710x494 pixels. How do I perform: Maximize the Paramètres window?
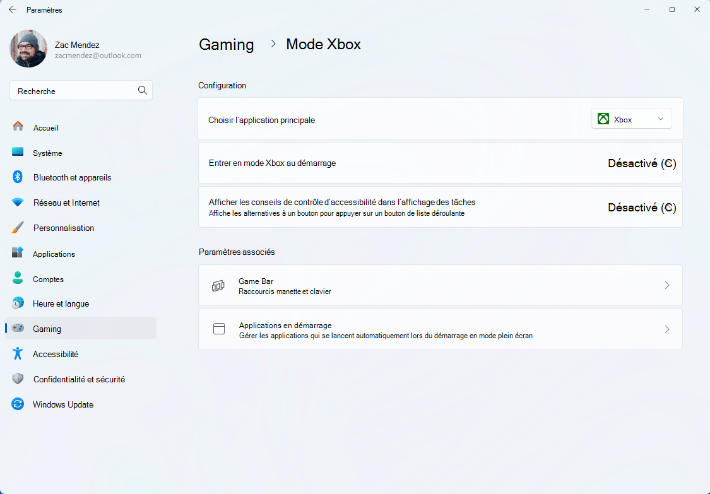[672, 9]
